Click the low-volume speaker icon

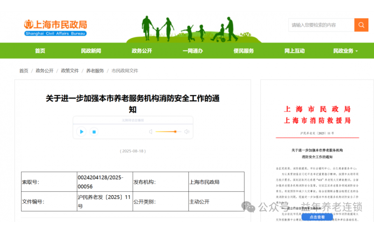[x=151, y=132]
